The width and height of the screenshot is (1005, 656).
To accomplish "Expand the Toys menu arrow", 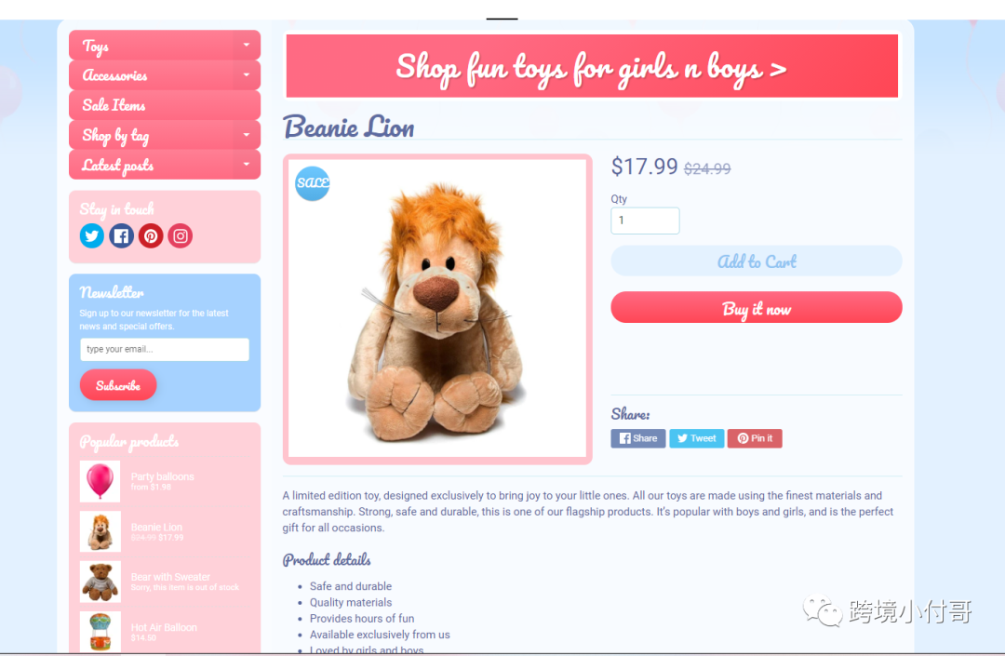I will [x=246, y=45].
